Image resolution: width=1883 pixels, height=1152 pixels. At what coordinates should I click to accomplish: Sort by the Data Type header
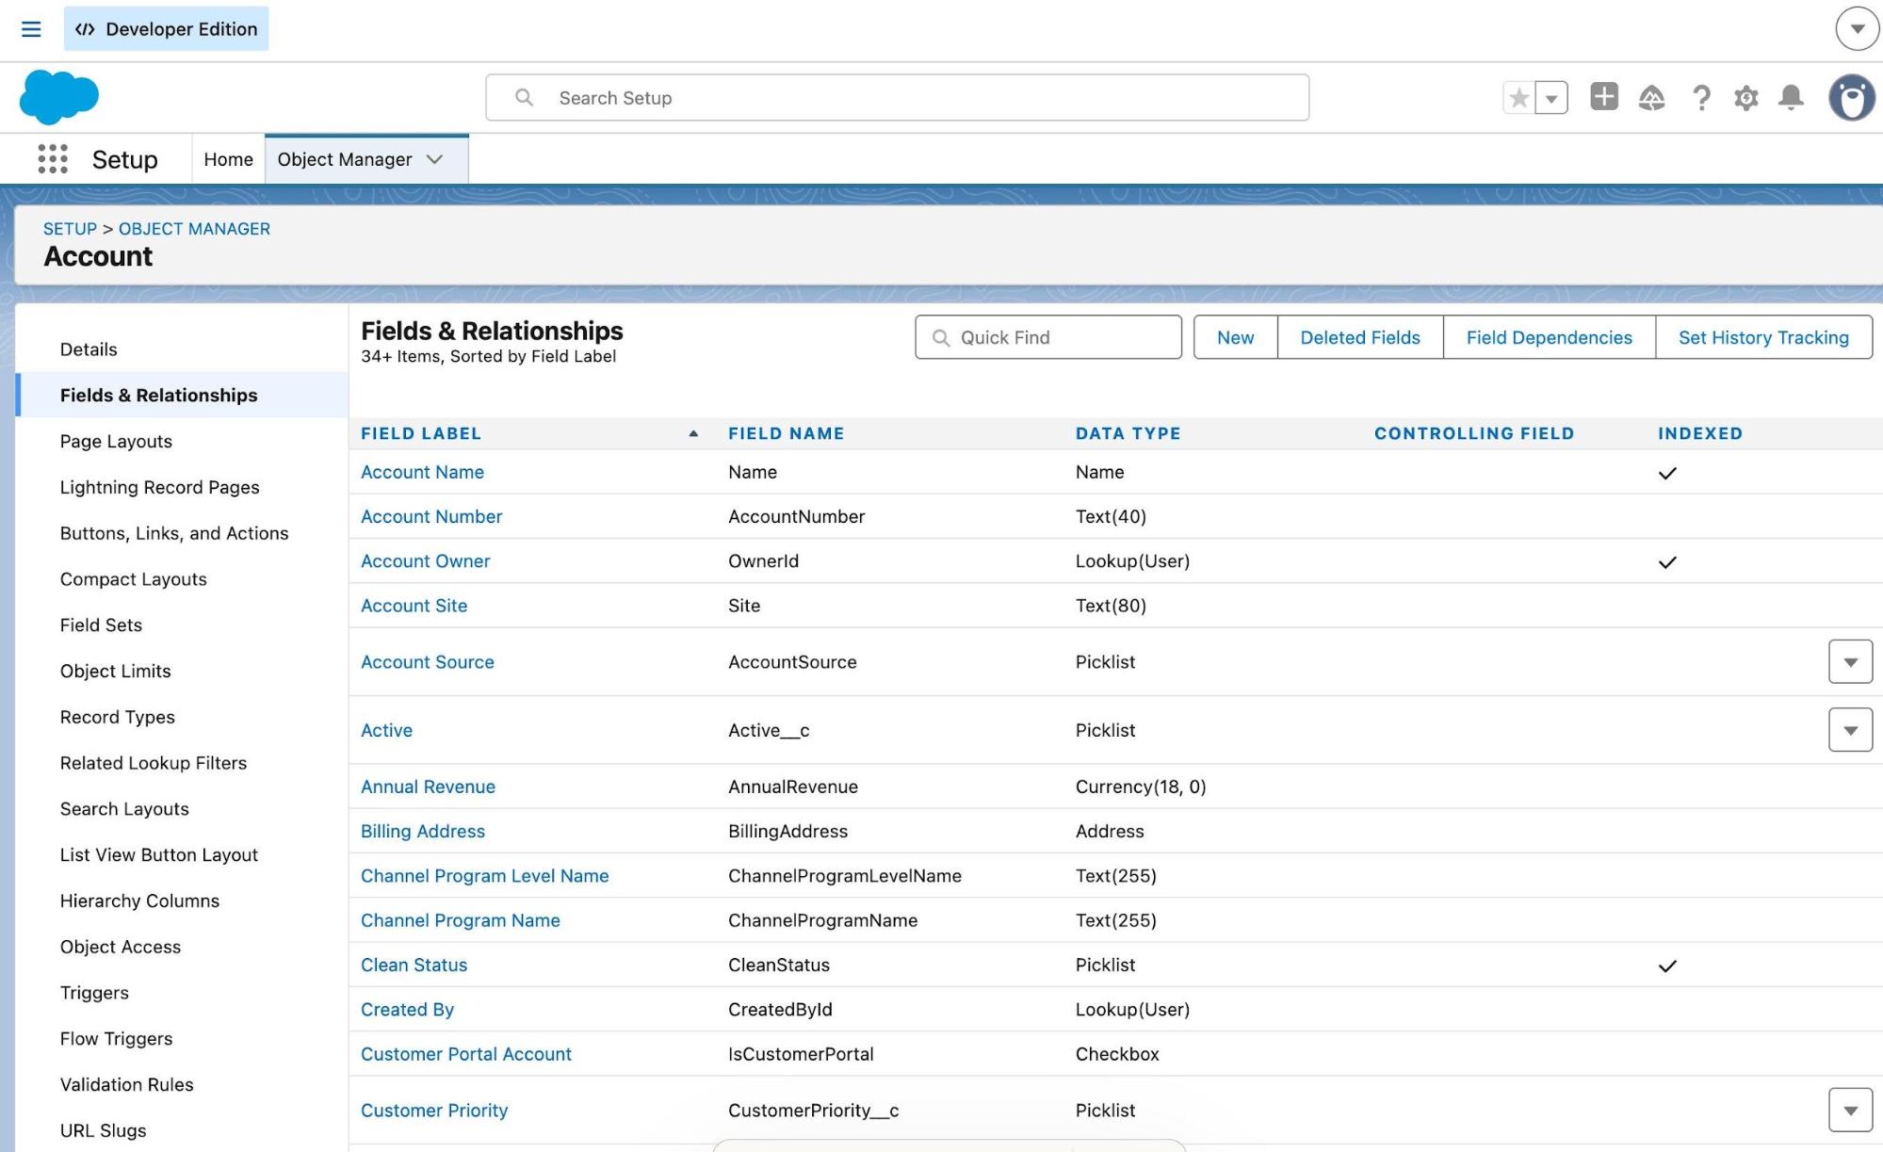1128,433
